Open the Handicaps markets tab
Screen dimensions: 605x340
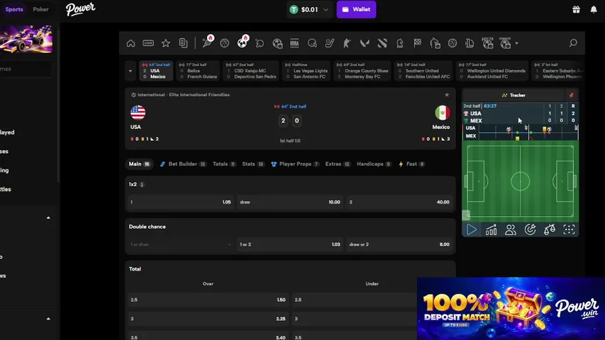click(x=374, y=164)
